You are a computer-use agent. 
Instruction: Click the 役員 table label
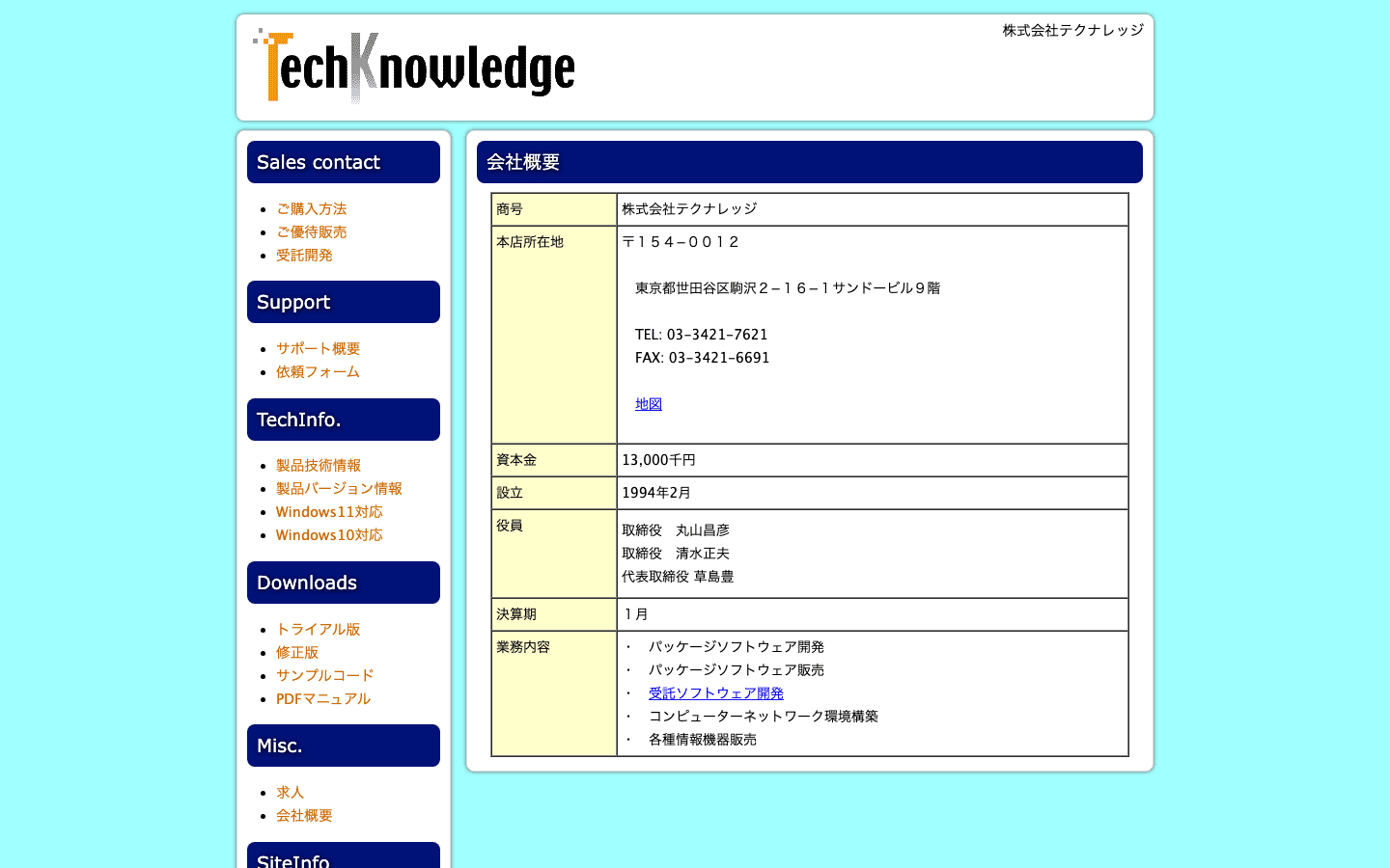pyautogui.click(x=510, y=526)
